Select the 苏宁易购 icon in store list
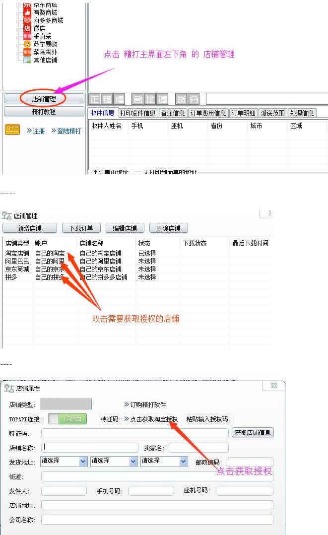 [27, 44]
